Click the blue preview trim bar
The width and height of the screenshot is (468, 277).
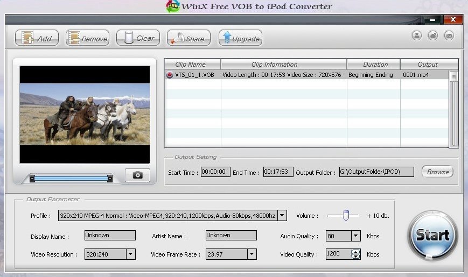[71, 179]
